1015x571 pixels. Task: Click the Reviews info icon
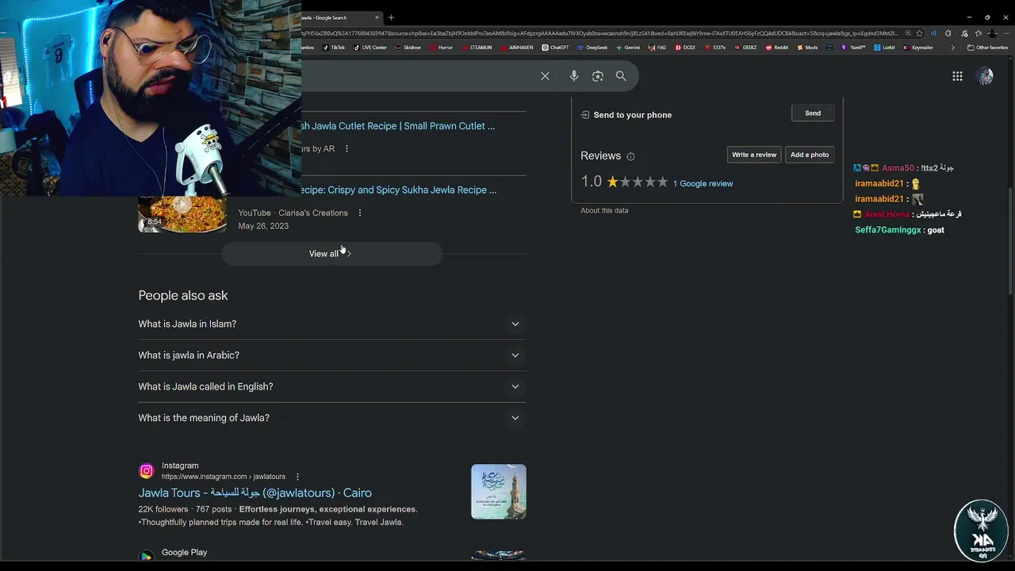point(630,156)
